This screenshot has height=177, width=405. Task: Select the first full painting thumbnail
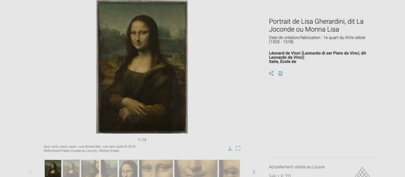pyautogui.click(x=53, y=168)
